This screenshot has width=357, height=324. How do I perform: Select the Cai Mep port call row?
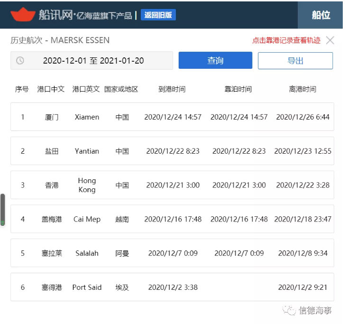pos(172,219)
